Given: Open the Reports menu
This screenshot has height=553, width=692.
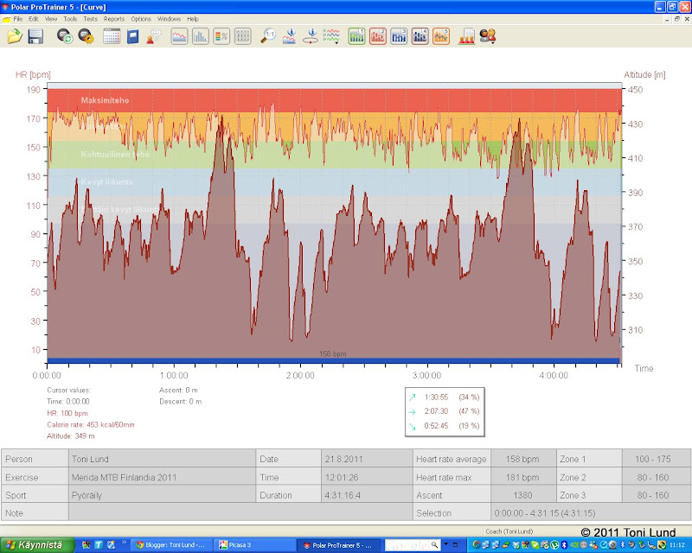Looking at the screenshot, I should 113,18.
